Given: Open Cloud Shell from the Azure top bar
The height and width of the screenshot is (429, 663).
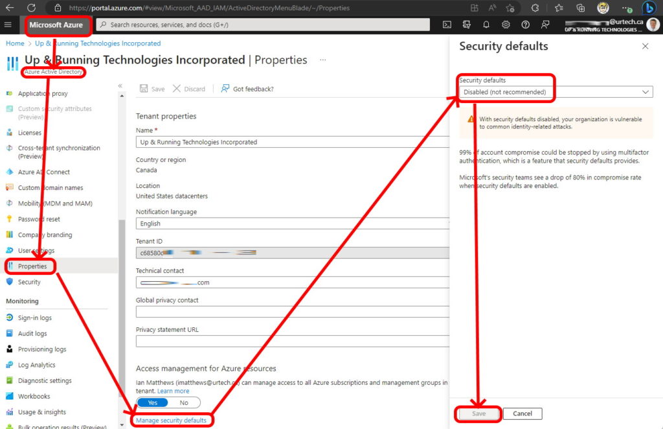Looking at the screenshot, I should tap(447, 25).
